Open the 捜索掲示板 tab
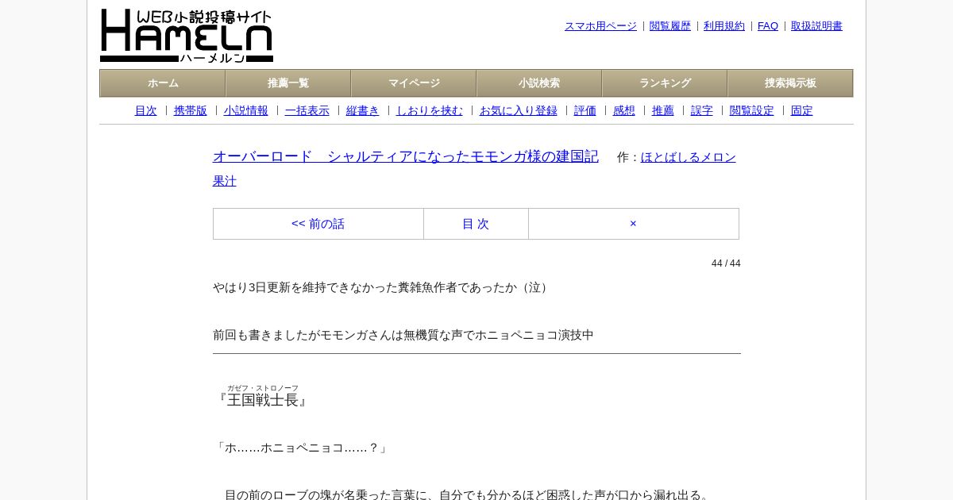 790,83
